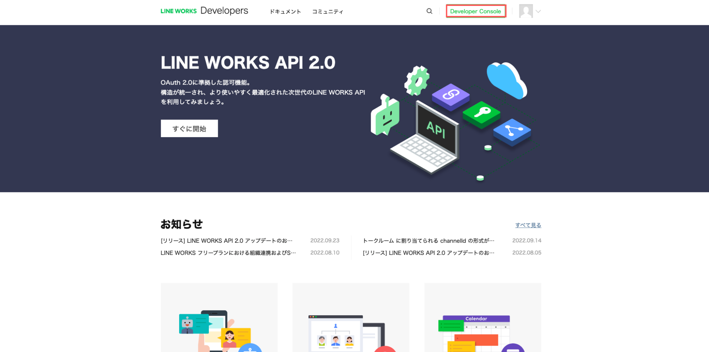Image resolution: width=709 pixels, height=352 pixels.
Task: Click the 2022.08.10 date text
Action: [325, 253]
